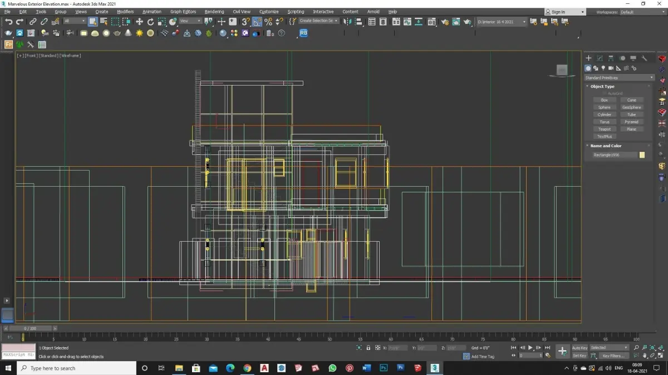
Task: Toggle the Spinner Snap icon
Action: pyautogui.click(x=279, y=22)
